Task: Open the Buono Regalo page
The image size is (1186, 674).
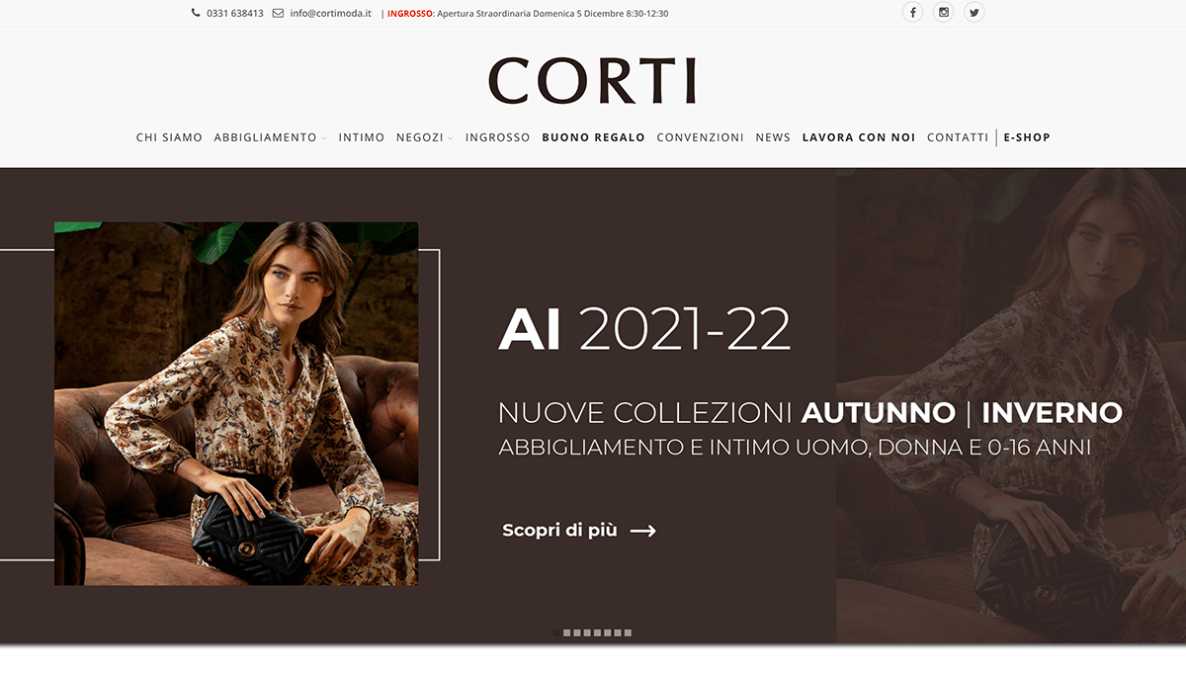Action: [x=594, y=137]
